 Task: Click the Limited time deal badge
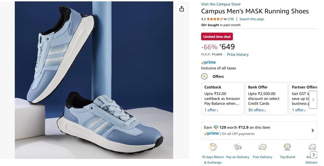point(217,37)
